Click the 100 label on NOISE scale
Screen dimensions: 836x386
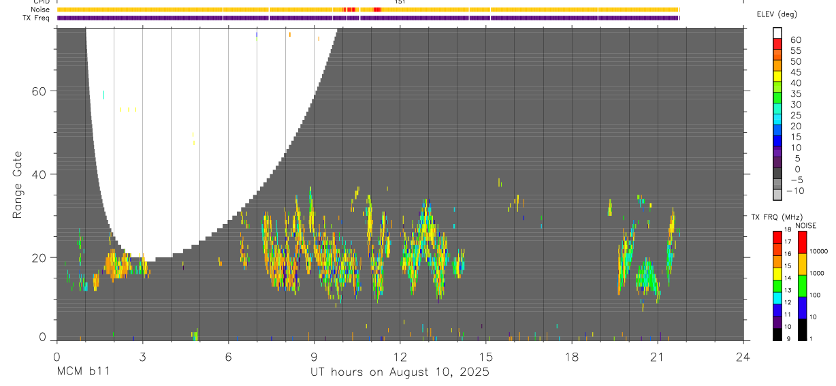click(x=816, y=295)
